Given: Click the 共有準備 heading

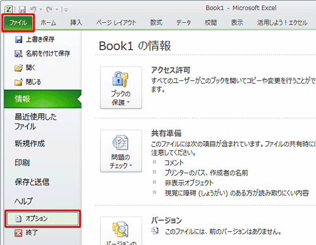Looking at the screenshot, I should click(166, 134).
